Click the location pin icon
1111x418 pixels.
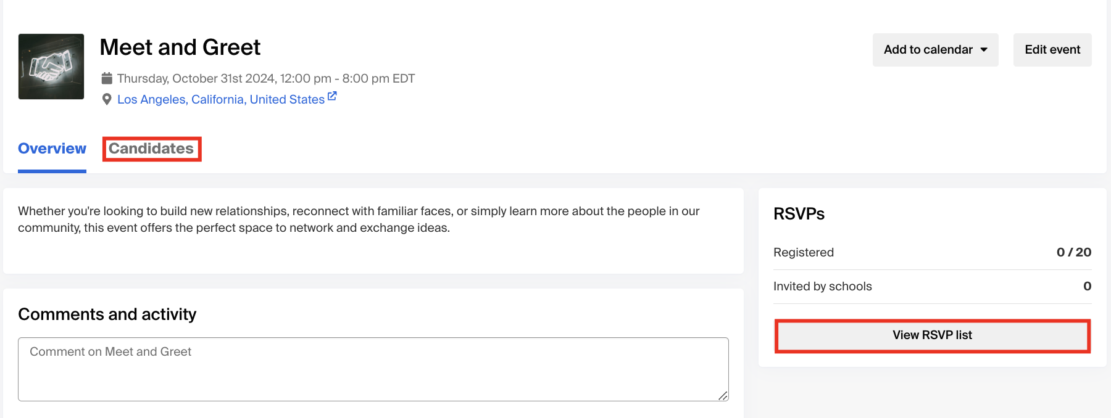click(x=107, y=99)
